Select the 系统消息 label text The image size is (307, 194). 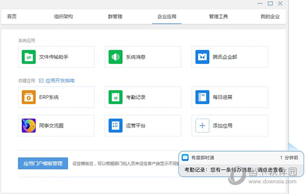coord(136,57)
